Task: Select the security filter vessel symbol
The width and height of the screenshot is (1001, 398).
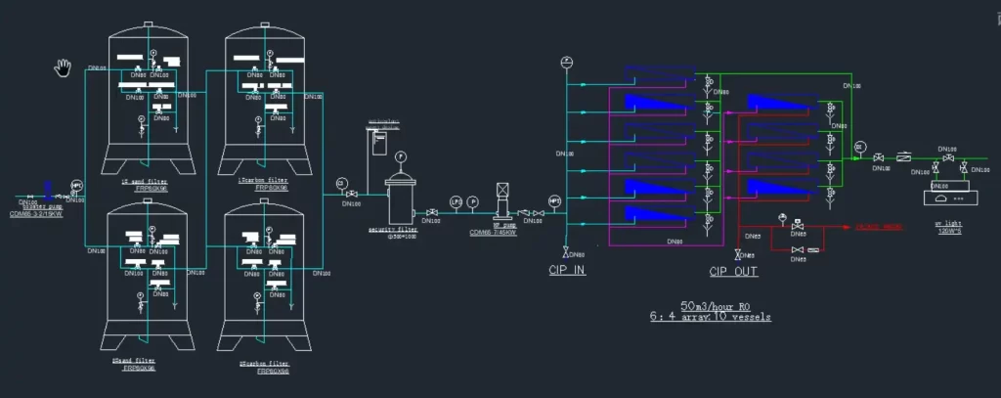Action: coord(401,198)
